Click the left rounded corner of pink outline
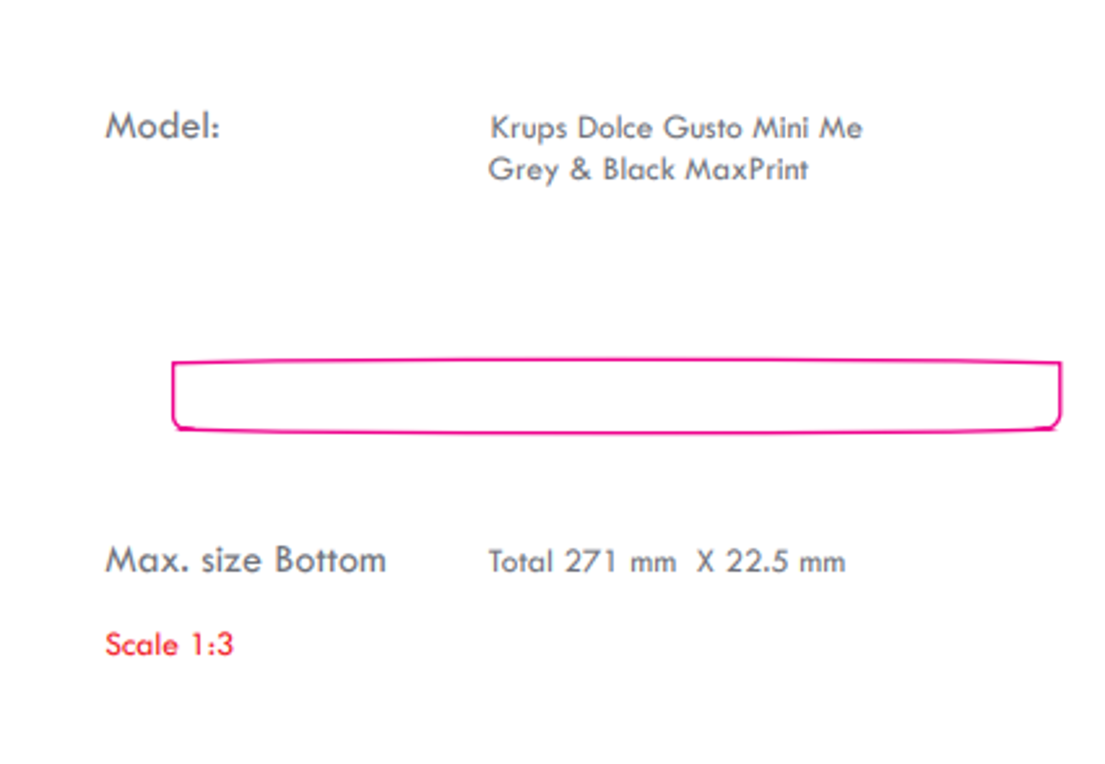This screenshot has height=764, width=1105. [x=179, y=423]
